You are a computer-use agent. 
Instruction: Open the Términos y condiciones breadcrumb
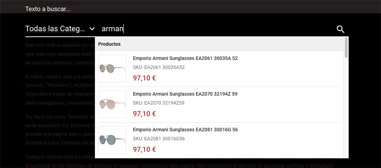point(59,3)
